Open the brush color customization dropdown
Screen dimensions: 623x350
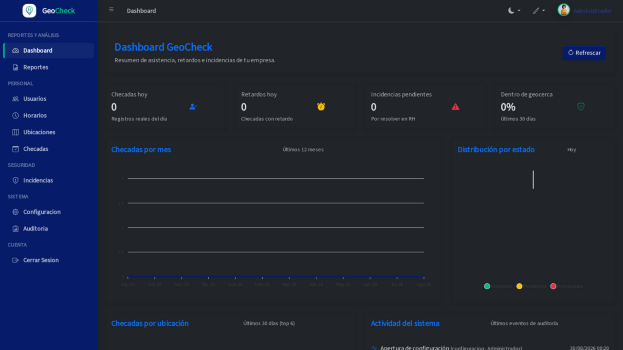coord(539,11)
